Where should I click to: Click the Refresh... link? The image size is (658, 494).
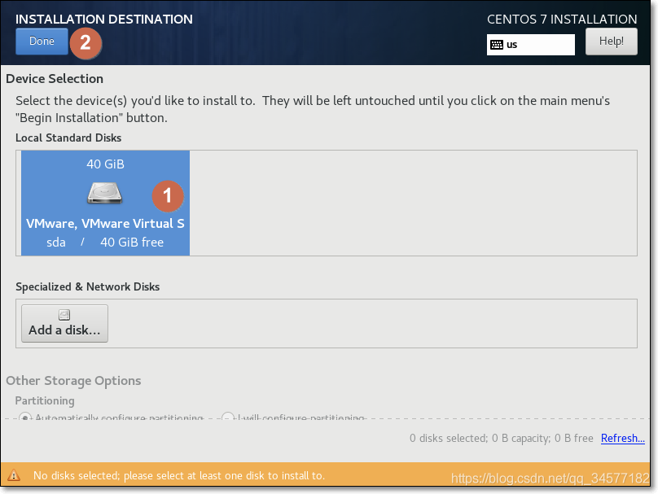coord(623,438)
